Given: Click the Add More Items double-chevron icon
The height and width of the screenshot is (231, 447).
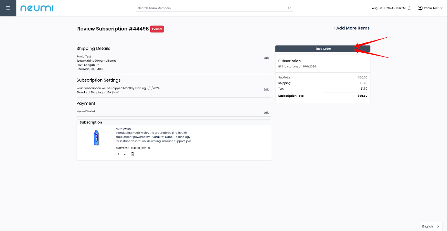Looking at the screenshot, I should [334, 28].
